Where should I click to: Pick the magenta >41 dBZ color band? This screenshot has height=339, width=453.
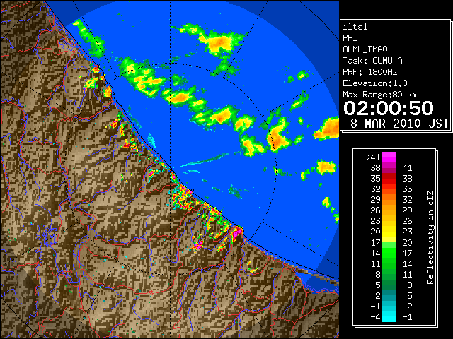tap(389, 157)
